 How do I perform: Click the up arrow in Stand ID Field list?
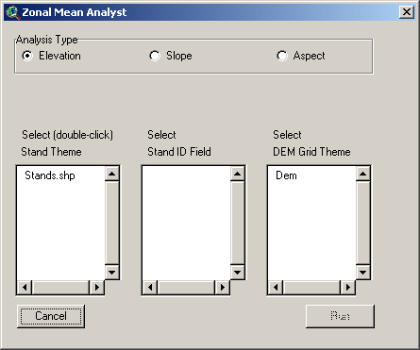point(238,174)
